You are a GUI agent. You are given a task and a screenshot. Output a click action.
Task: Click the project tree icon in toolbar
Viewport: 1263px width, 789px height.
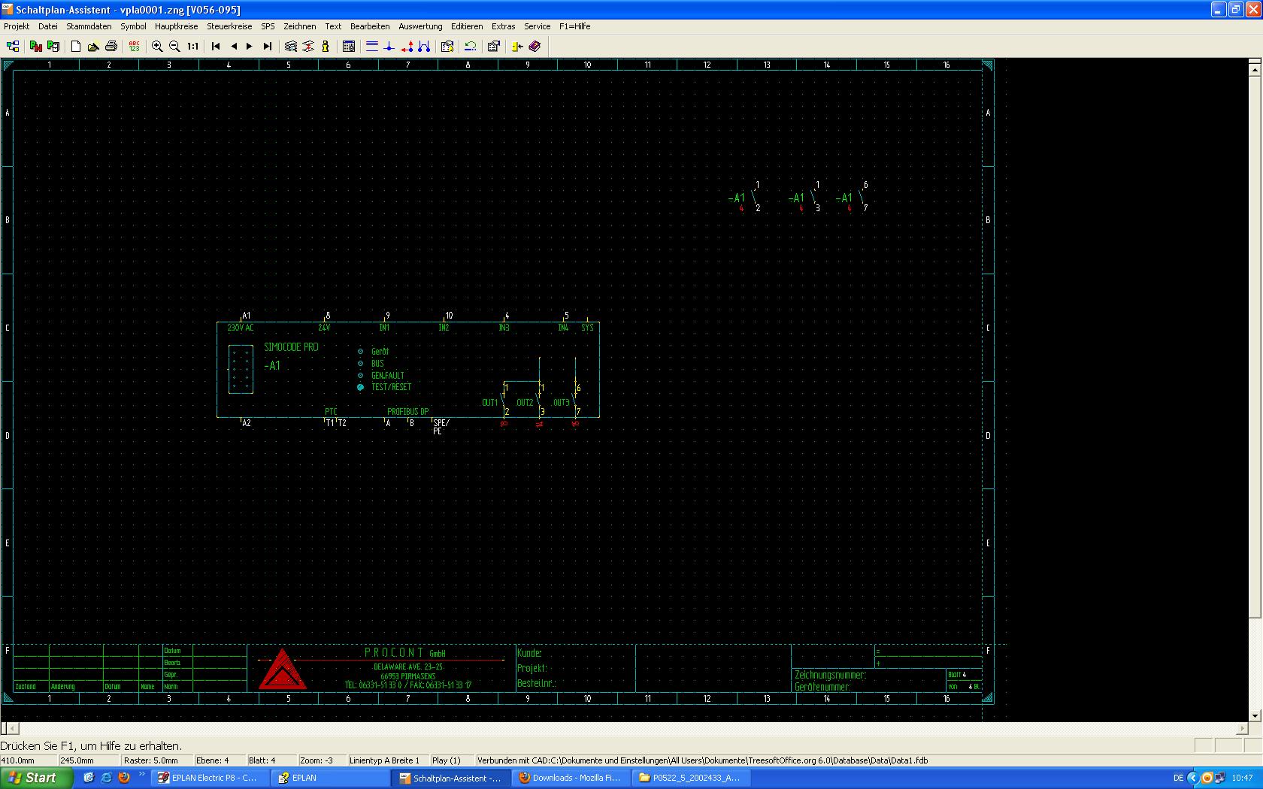click(x=13, y=47)
